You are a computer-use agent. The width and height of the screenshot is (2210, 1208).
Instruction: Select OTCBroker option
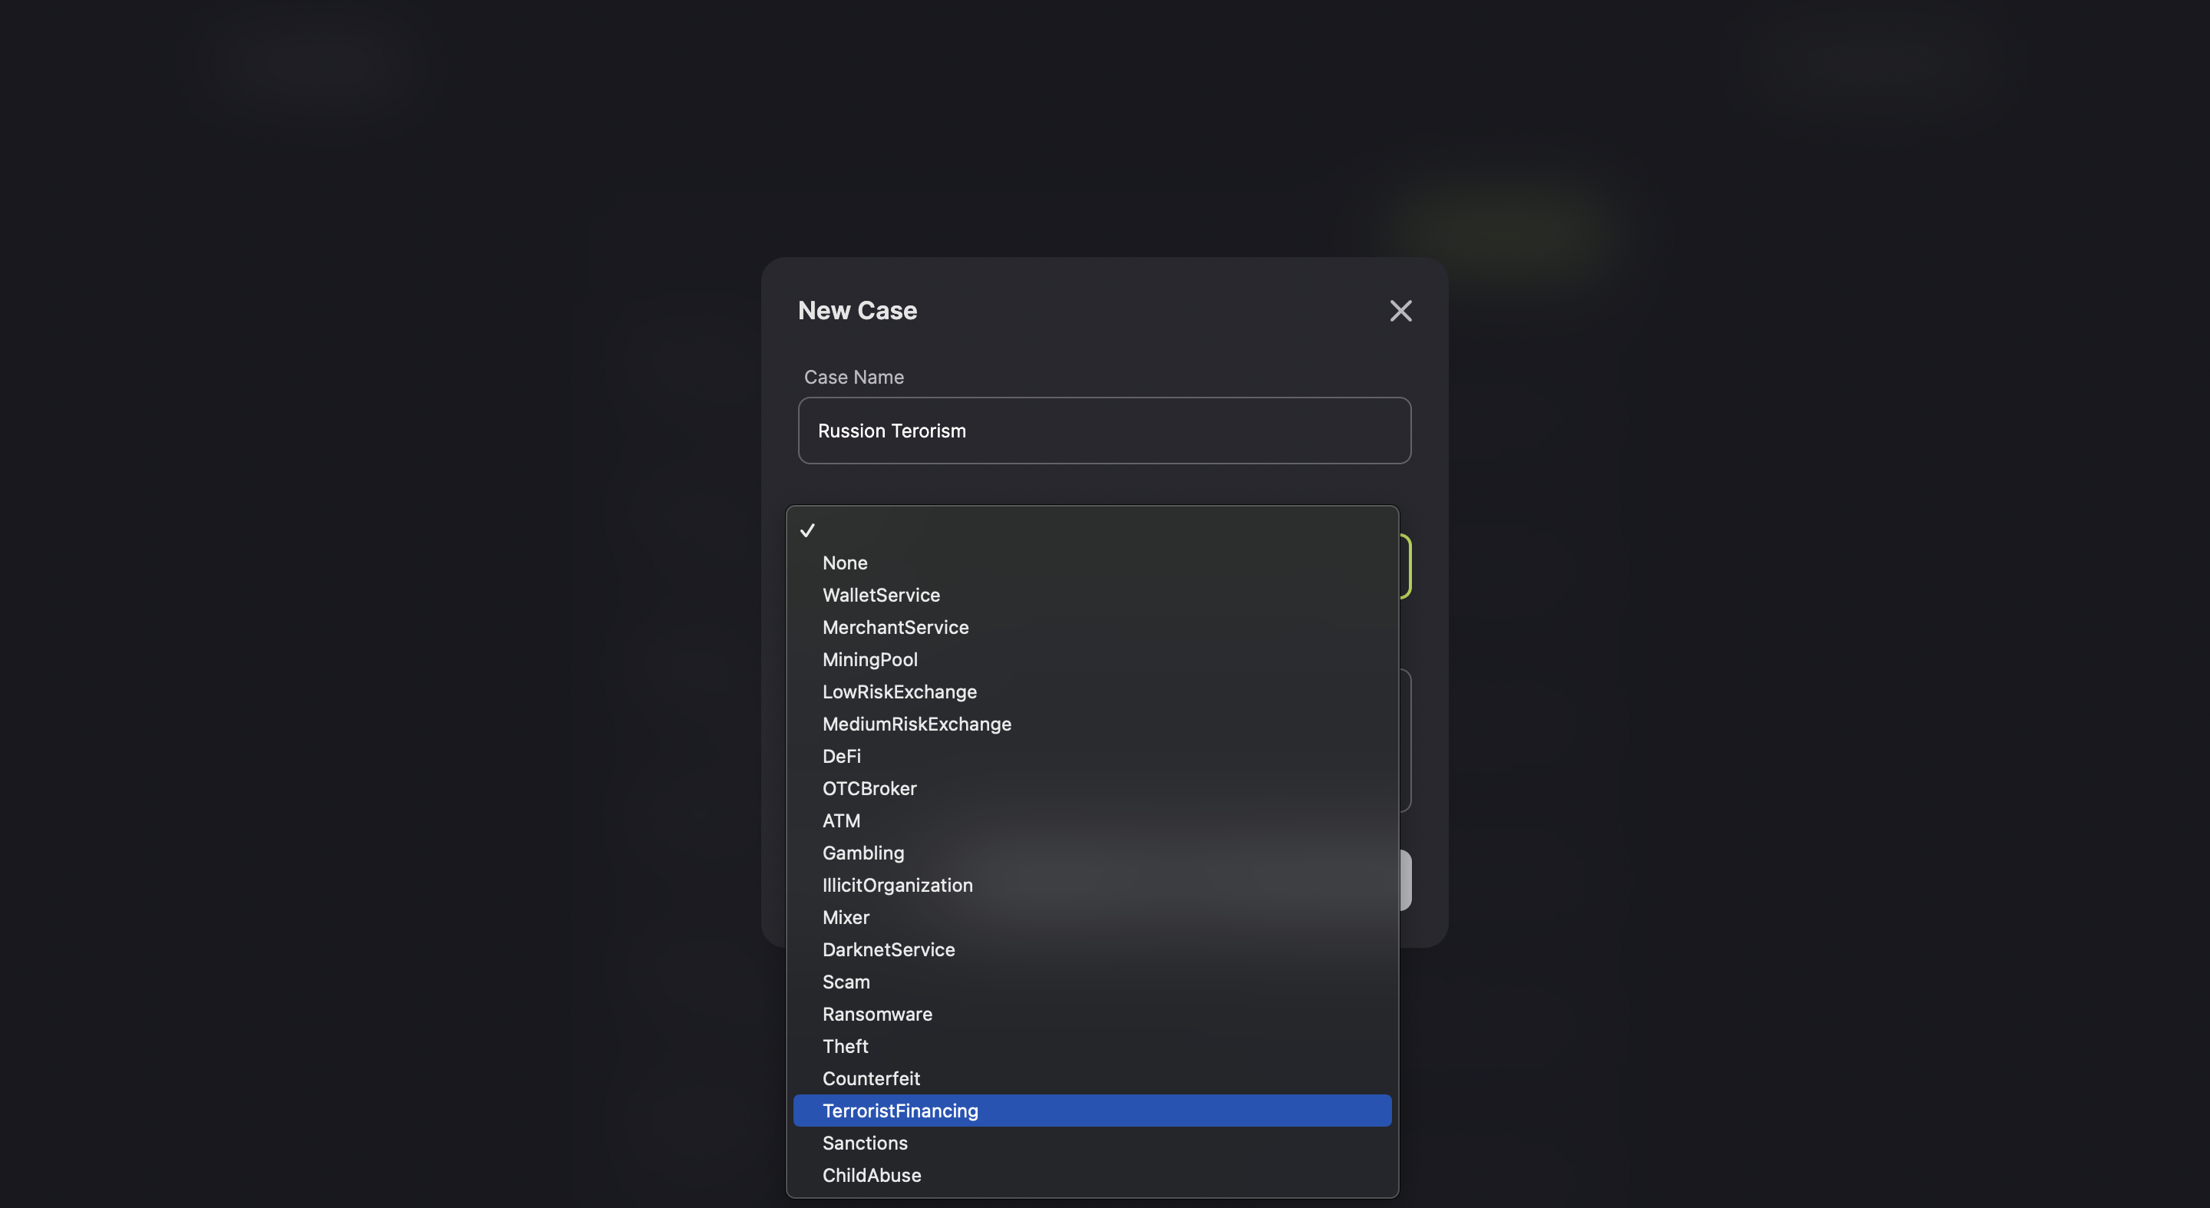coord(869,787)
